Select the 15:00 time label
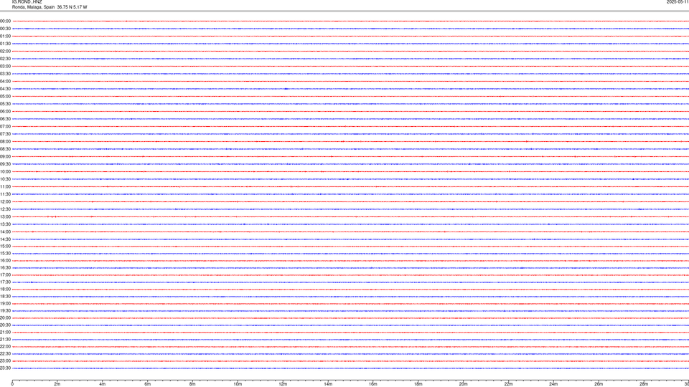The image size is (689, 387). pos(5,246)
